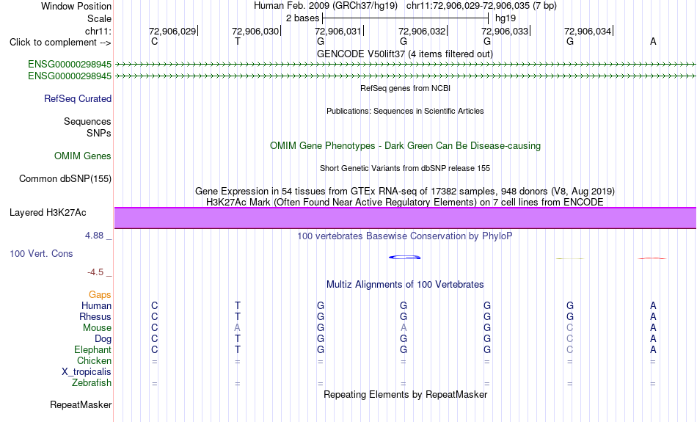The image size is (697, 422).
Task: Click the RepeatMasker track label
Action: (x=81, y=404)
